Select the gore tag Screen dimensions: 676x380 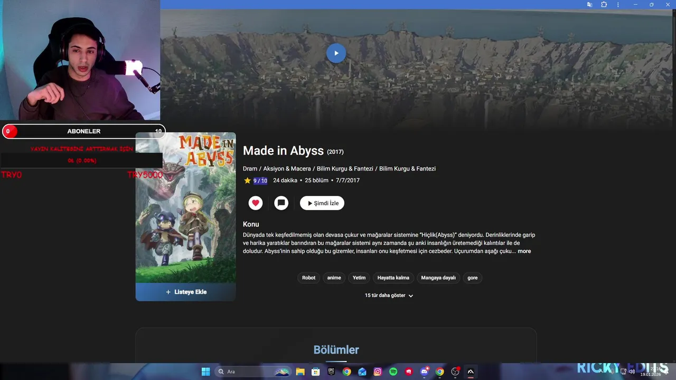473,278
